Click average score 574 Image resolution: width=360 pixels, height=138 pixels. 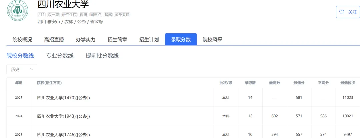point(323,135)
